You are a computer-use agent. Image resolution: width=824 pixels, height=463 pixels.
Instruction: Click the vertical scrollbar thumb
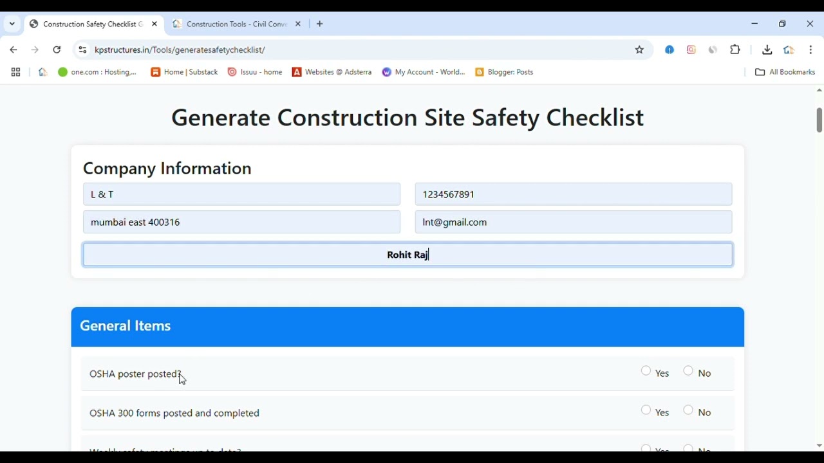coord(819,120)
